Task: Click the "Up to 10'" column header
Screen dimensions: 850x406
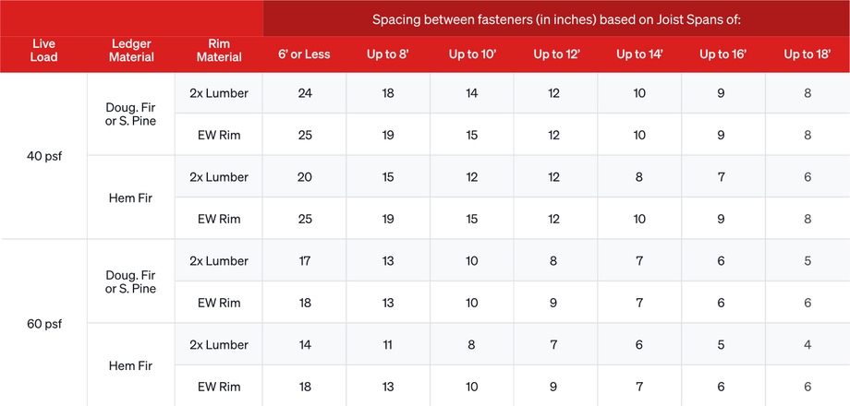Action: point(472,54)
